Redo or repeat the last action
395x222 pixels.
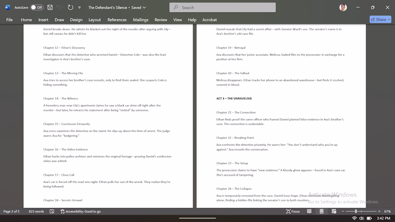point(70,8)
